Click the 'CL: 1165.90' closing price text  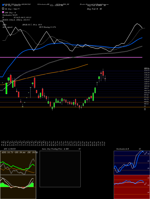click(56, 5)
